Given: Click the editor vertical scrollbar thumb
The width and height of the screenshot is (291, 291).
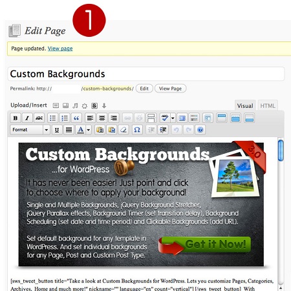Looking at the screenshot, I should (281, 151).
